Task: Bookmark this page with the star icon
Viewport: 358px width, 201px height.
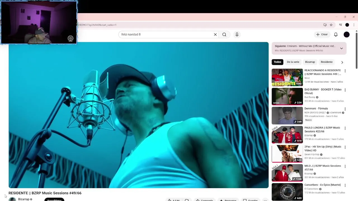Action: click(331, 25)
